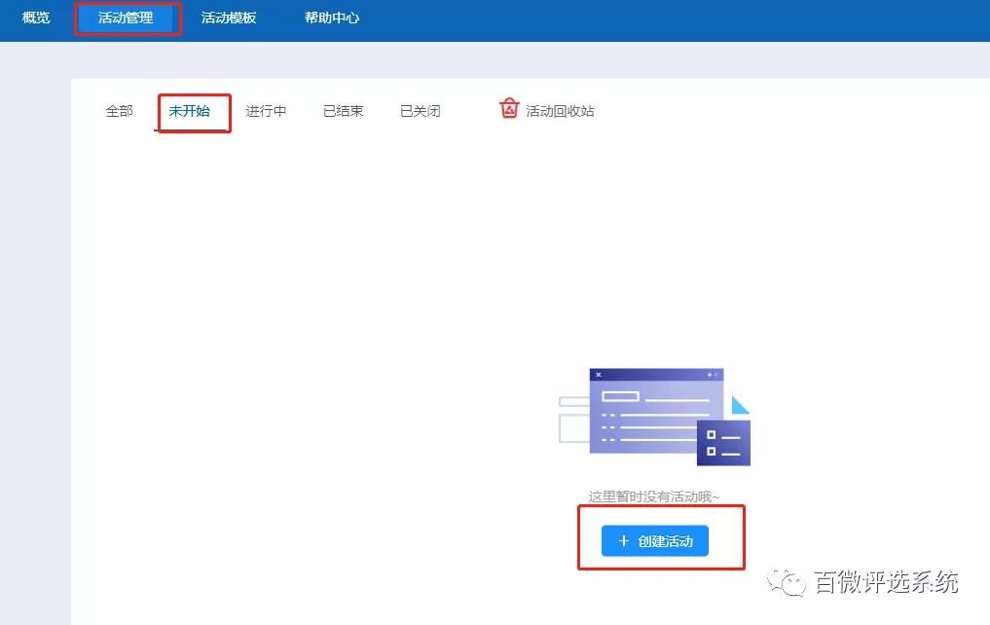The height and width of the screenshot is (625, 990).
Task: Open the 帮助中心 page
Action: (331, 17)
